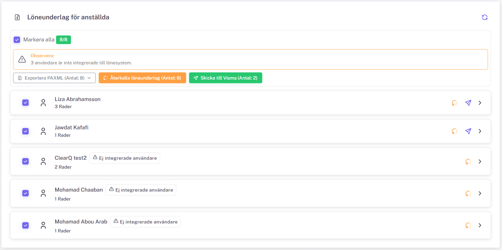502x250 pixels.
Task: Click the Ej integrerade användare badge for ClearQ test2
Action: pos(125,158)
